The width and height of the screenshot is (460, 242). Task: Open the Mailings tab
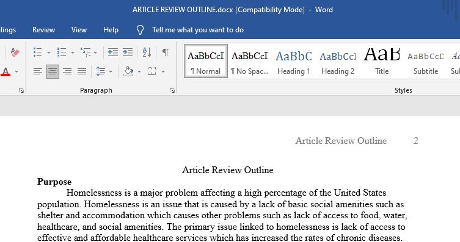pyautogui.click(x=8, y=30)
